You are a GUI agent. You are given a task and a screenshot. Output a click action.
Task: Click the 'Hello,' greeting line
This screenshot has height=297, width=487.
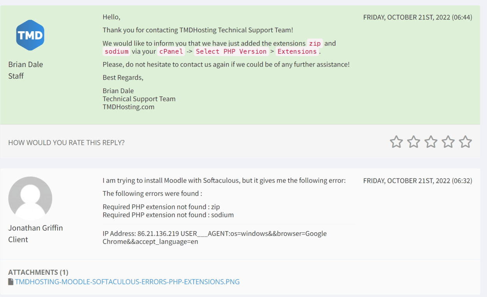(111, 17)
